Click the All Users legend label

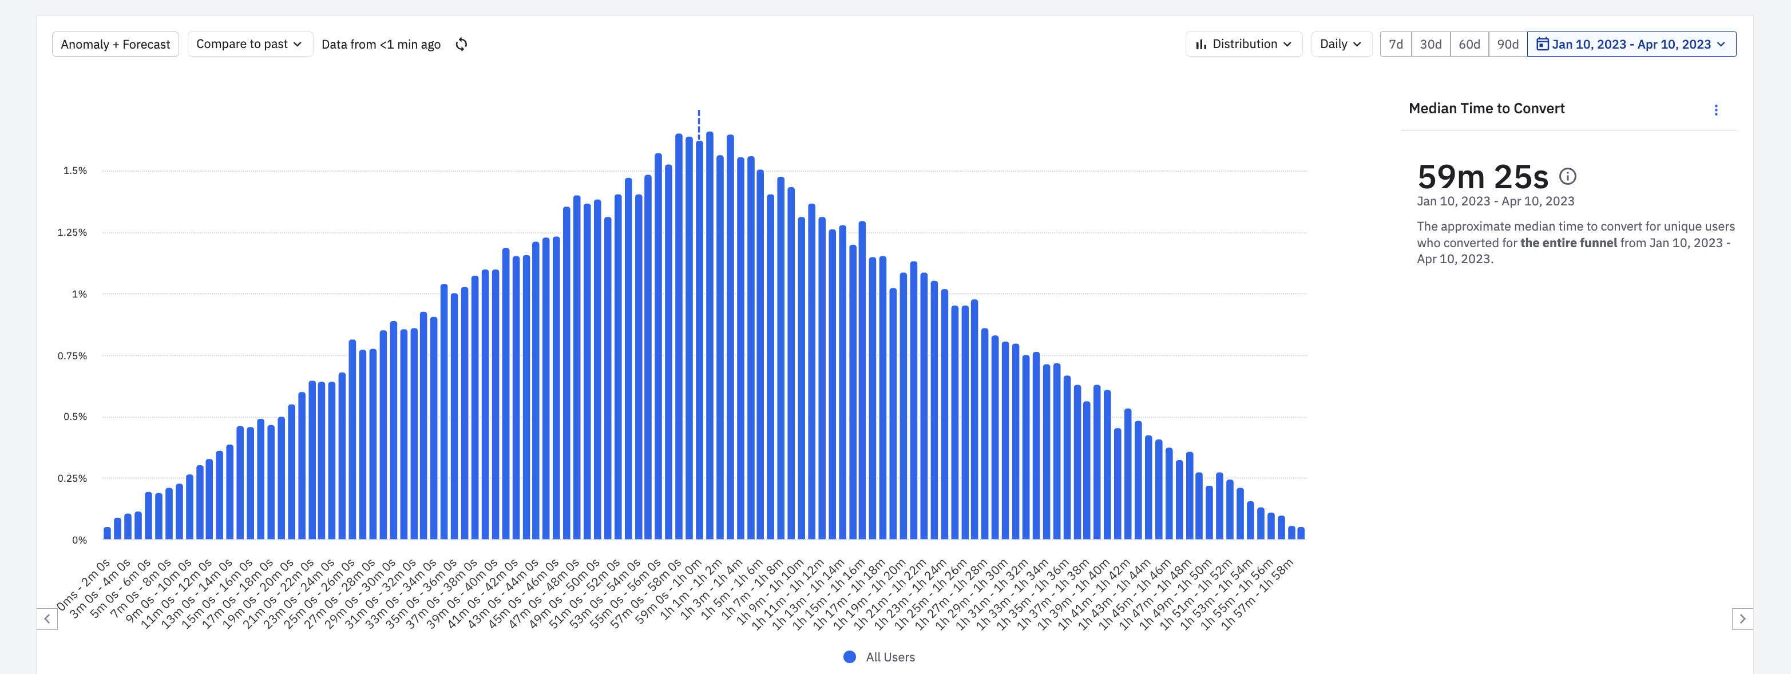click(890, 657)
